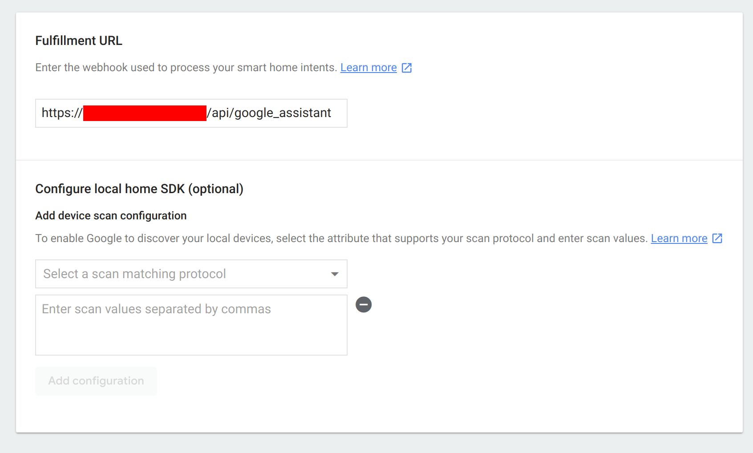Click the scan values placeholder text

click(156, 309)
